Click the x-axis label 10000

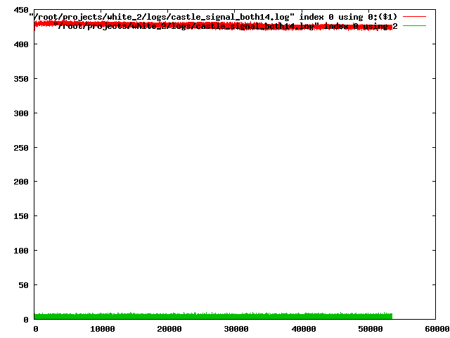point(103,329)
